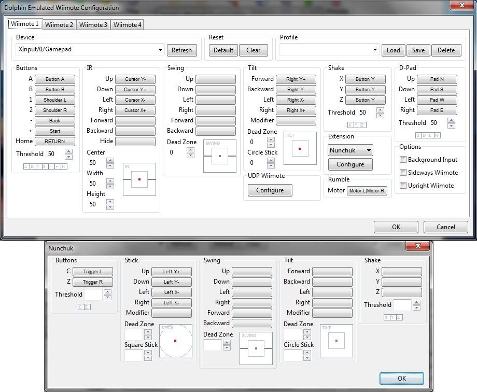Viewport: 477px width, 392px height.
Task: Click the Rumble 'Motor L|Motor R' button
Action: 367,190
